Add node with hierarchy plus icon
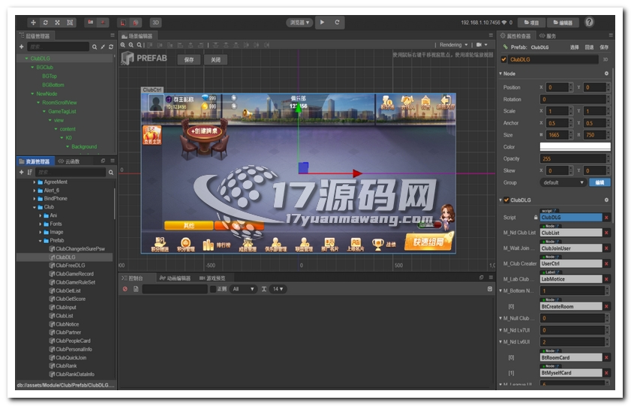The width and height of the screenshot is (631, 406). tap(21, 47)
